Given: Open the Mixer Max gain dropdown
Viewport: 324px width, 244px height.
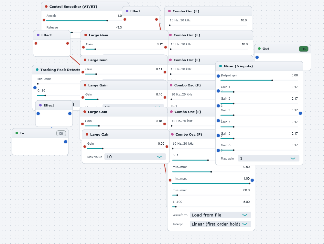Looking at the screenshot, I should pos(269,158).
